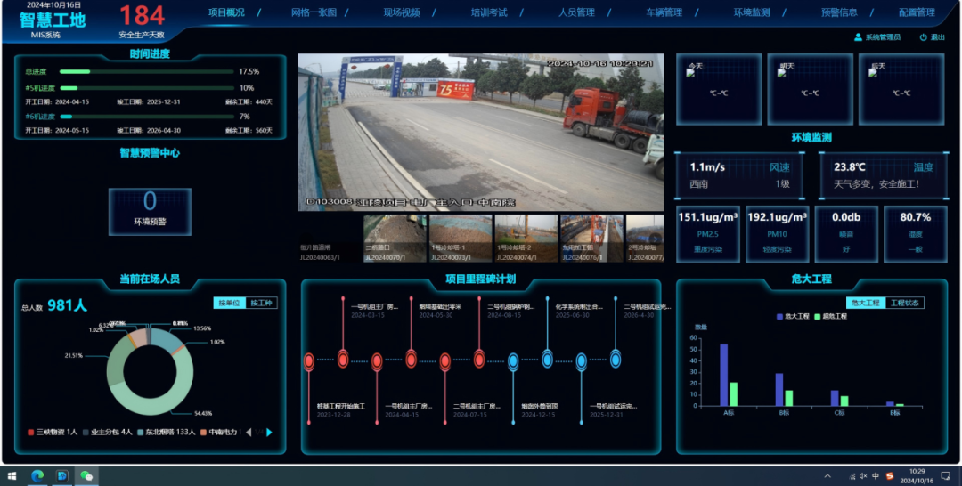962x486 pixels.
Task: Switch personnel chart to 按工种 view
Action: (x=260, y=304)
